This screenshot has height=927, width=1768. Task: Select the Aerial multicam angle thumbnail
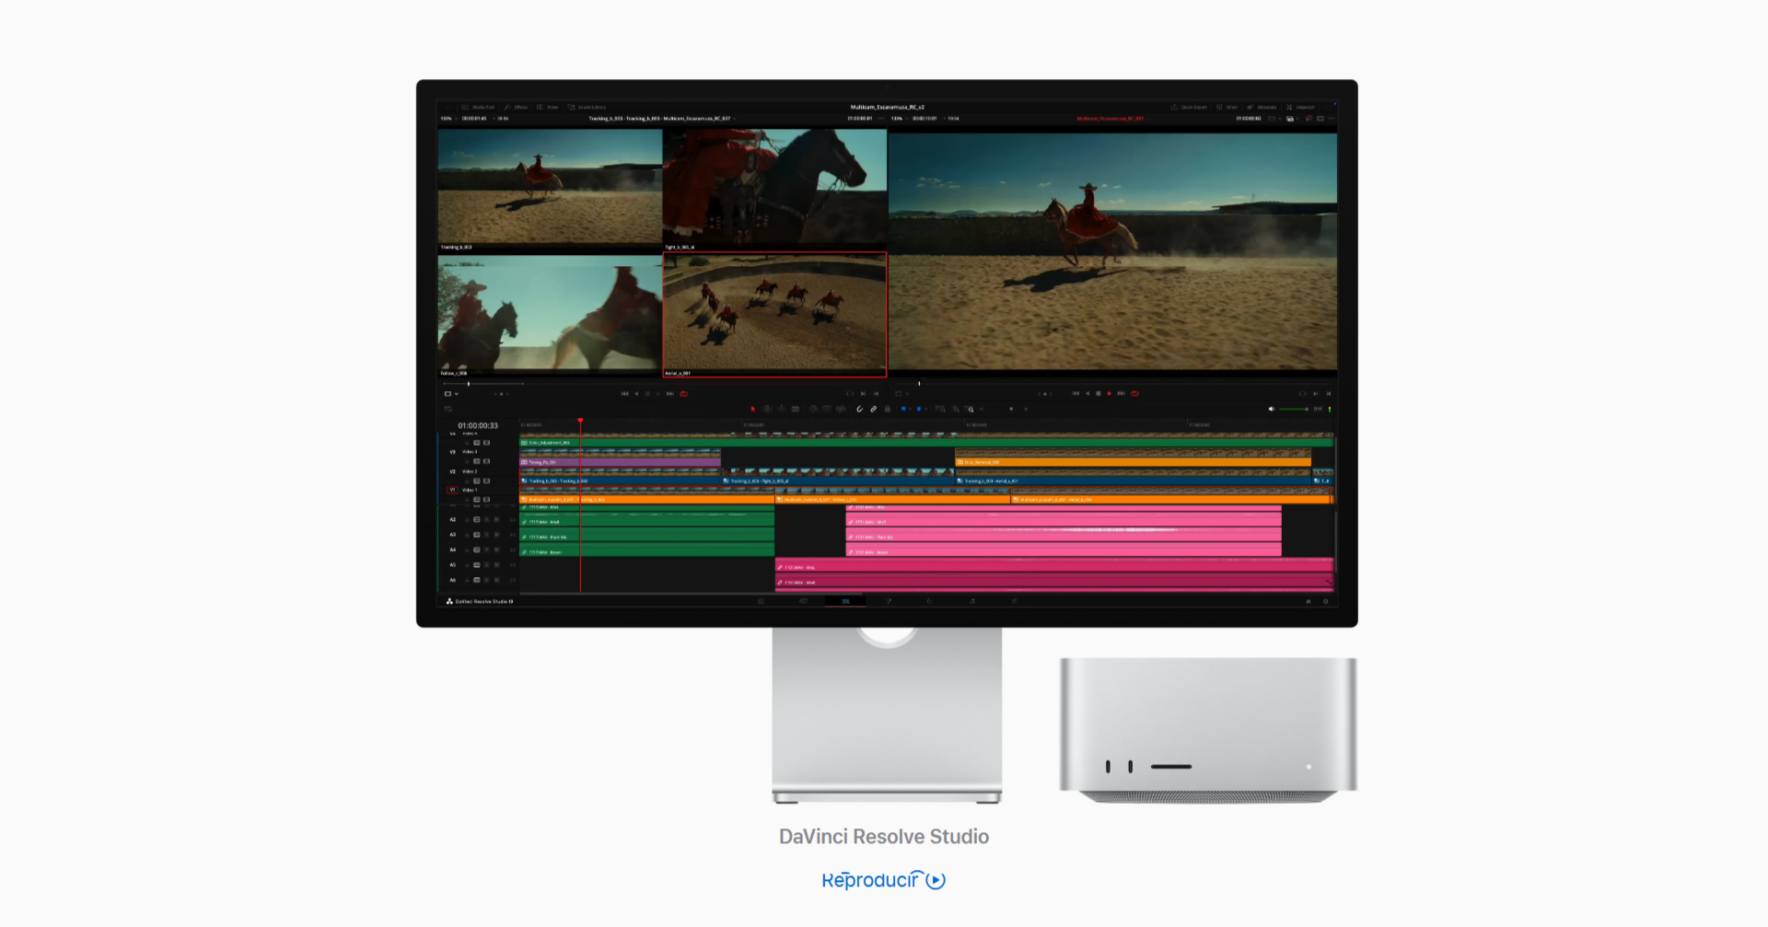click(x=774, y=312)
